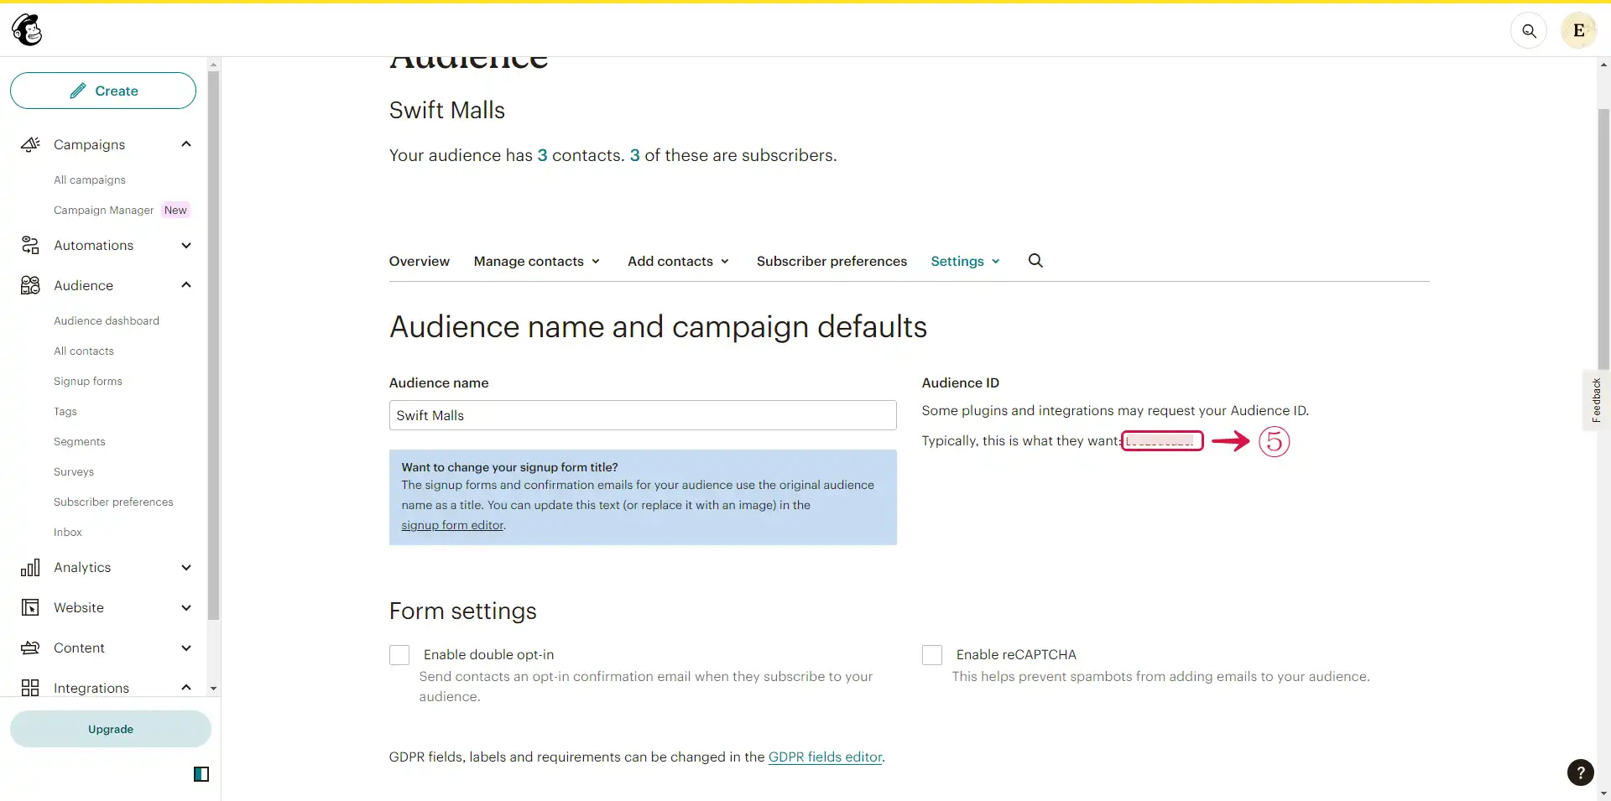Open Segments page in sidebar
Image resolution: width=1611 pixels, height=801 pixels.
[80, 441]
